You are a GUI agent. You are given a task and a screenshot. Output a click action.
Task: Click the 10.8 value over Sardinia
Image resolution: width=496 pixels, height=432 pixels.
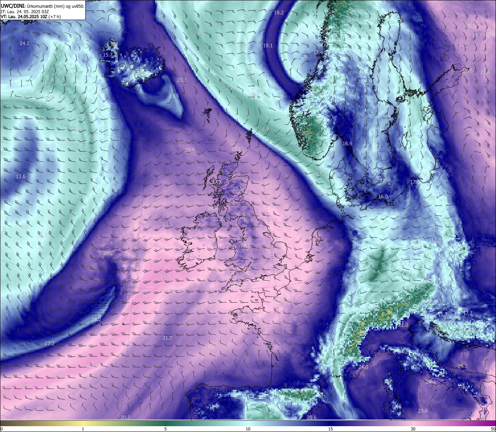coord(396,407)
